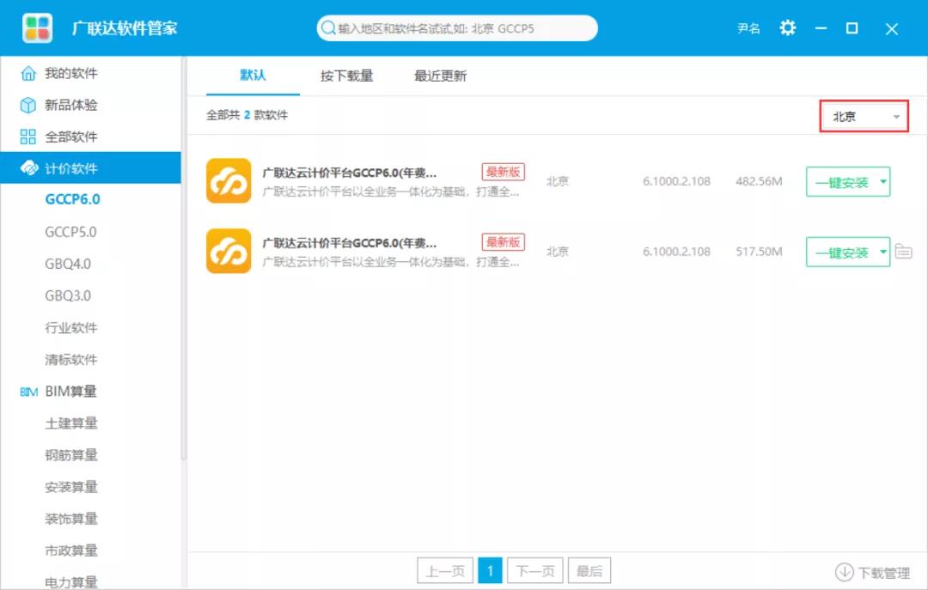
Task: Open 土建算量 under BIM算量
Action: coord(70,423)
